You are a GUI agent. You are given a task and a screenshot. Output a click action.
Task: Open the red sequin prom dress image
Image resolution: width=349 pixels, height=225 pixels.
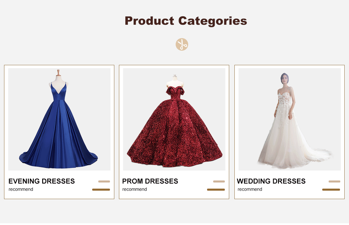click(x=174, y=119)
